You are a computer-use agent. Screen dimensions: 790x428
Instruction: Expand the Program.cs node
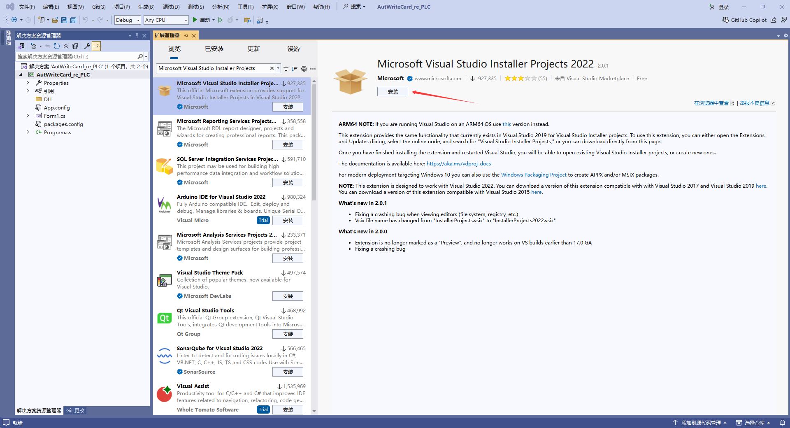[x=28, y=132]
